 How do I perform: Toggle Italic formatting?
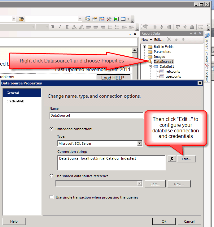tap(60, 27)
